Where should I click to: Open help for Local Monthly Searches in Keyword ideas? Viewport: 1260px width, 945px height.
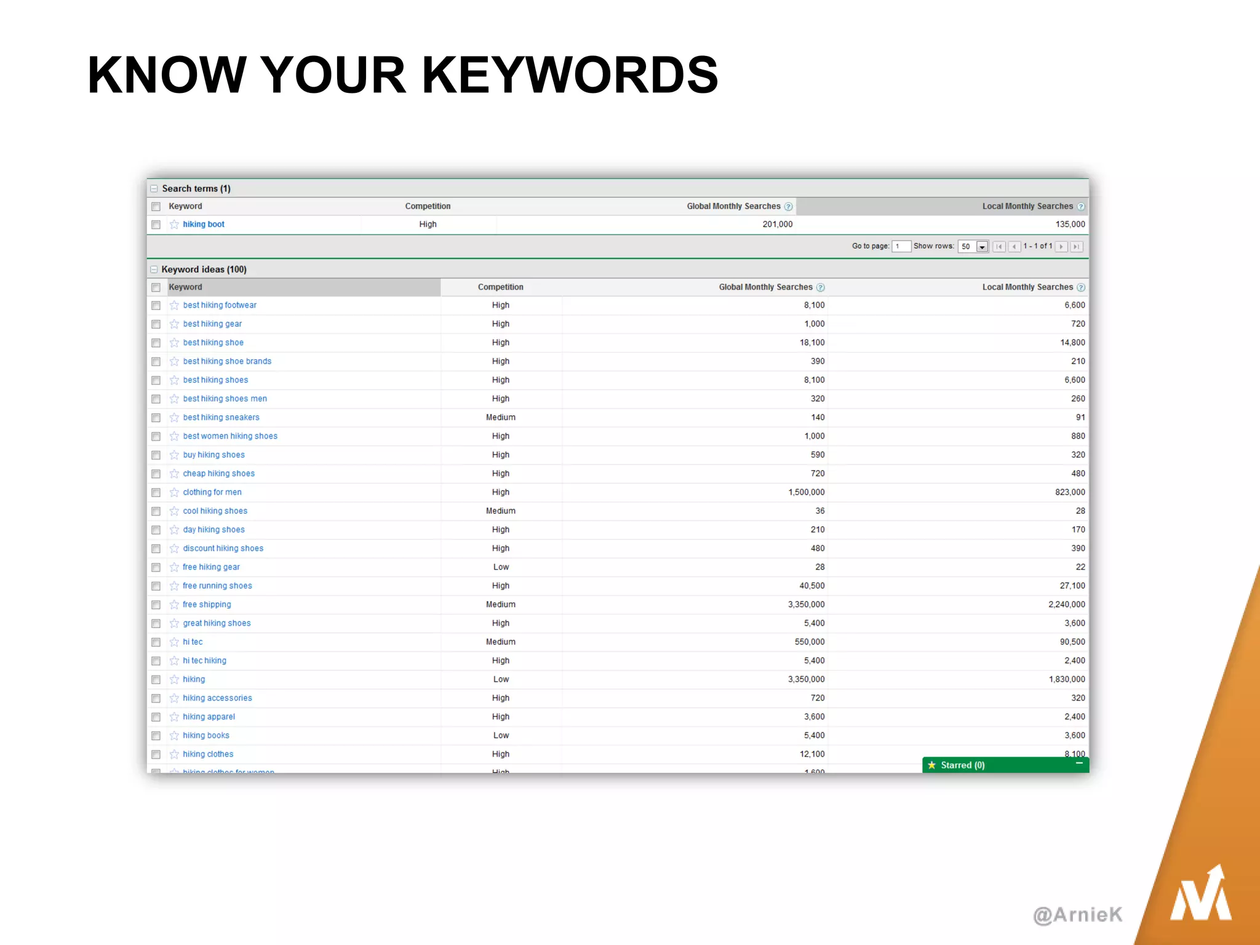tap(1081, 287)
